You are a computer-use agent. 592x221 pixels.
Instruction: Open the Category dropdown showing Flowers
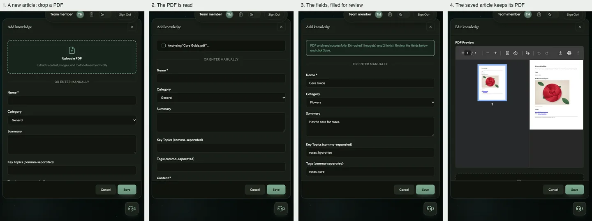370,102
